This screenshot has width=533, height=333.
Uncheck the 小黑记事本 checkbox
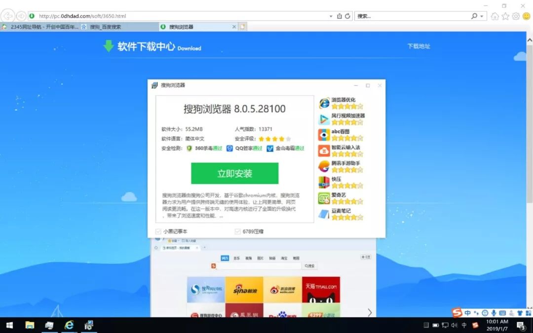158,231
